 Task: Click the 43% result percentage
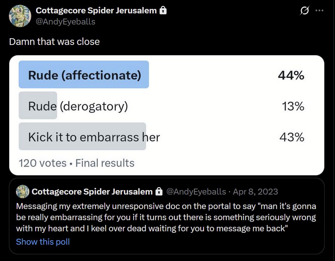(292, 137)
